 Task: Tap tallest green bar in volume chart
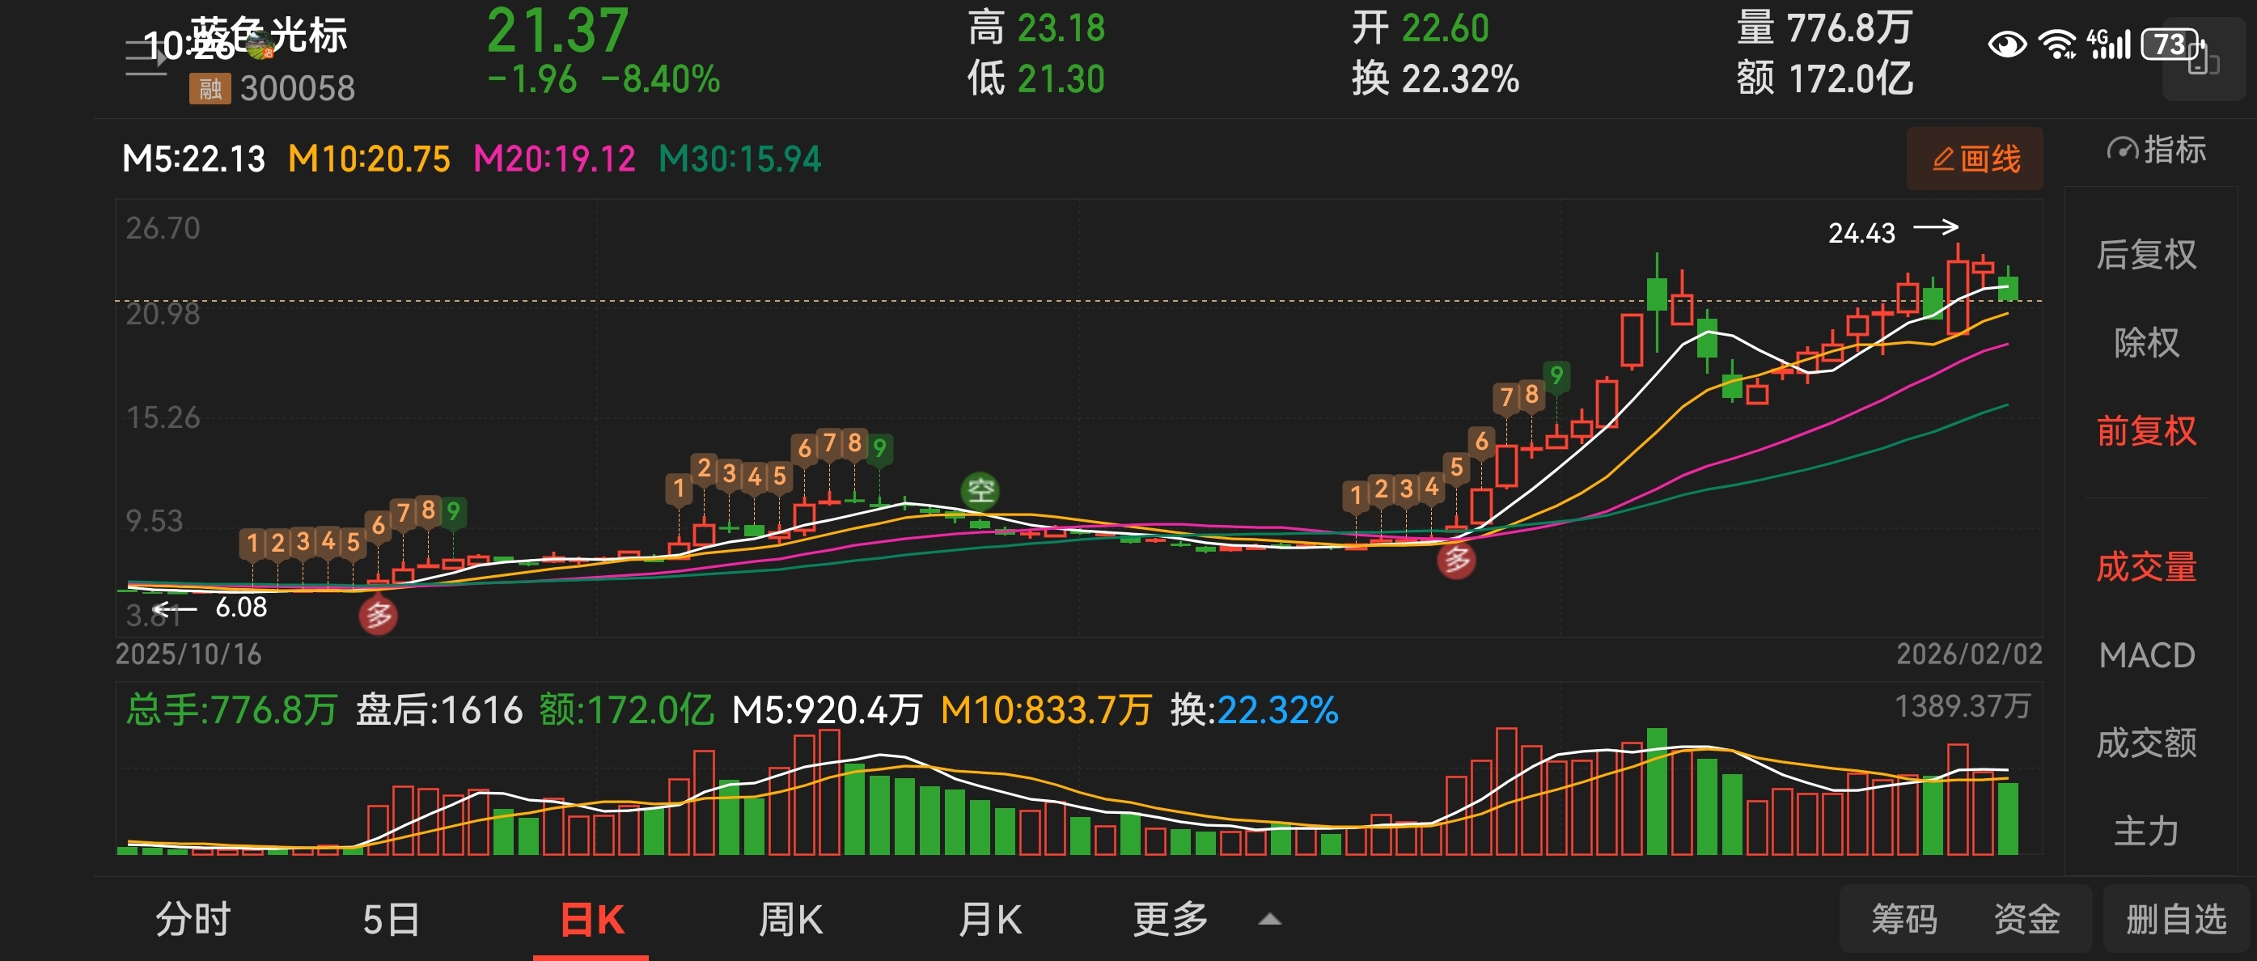[1656, 791]
